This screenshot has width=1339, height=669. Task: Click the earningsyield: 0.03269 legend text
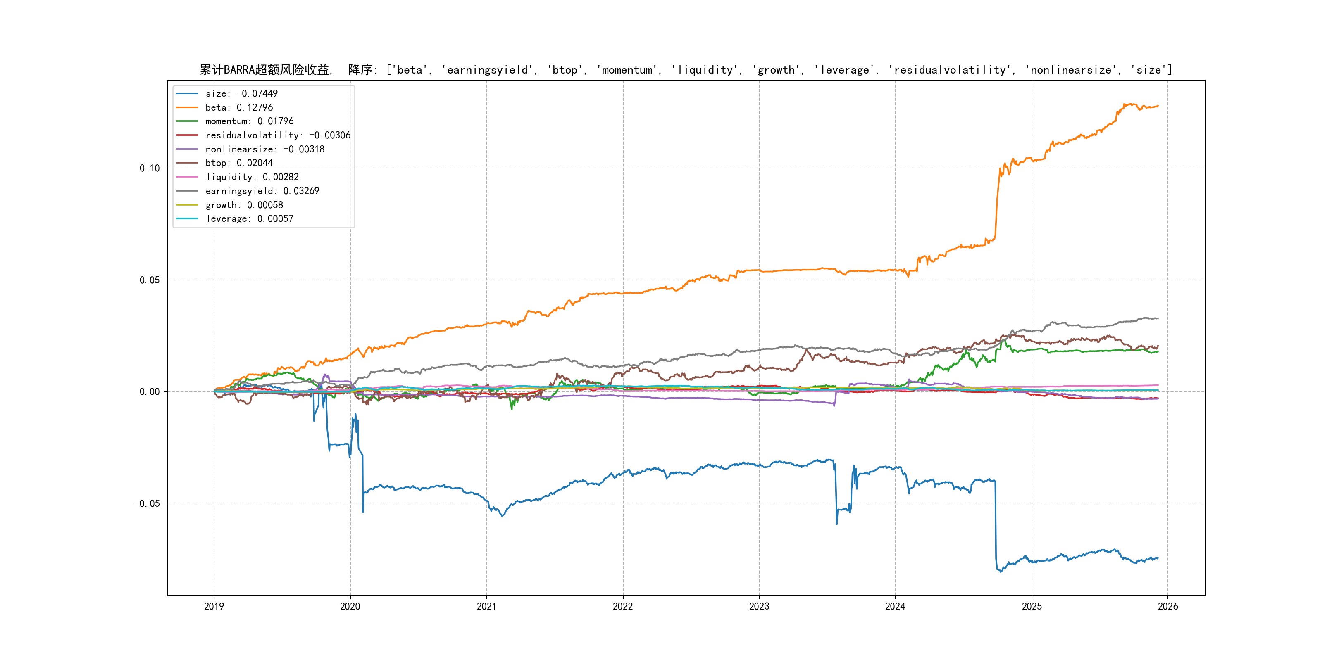(x=262, y=191)
